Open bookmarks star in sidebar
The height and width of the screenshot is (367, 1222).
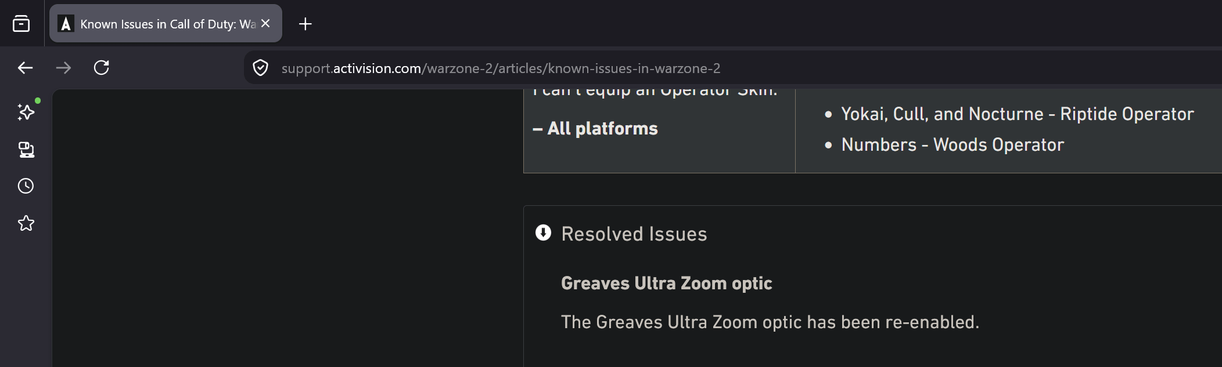click(x=26, y=223)
